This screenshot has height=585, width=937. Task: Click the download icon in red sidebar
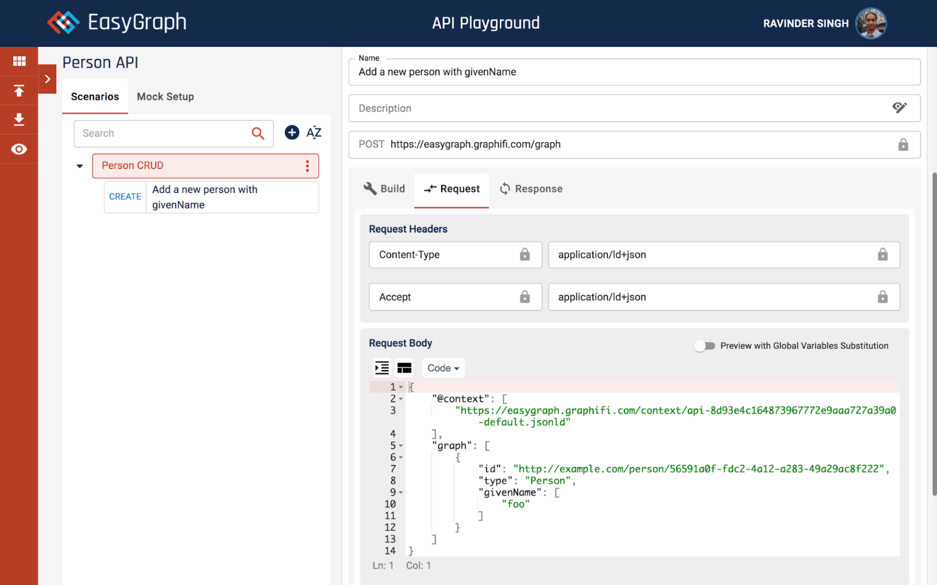pos(19,119)
